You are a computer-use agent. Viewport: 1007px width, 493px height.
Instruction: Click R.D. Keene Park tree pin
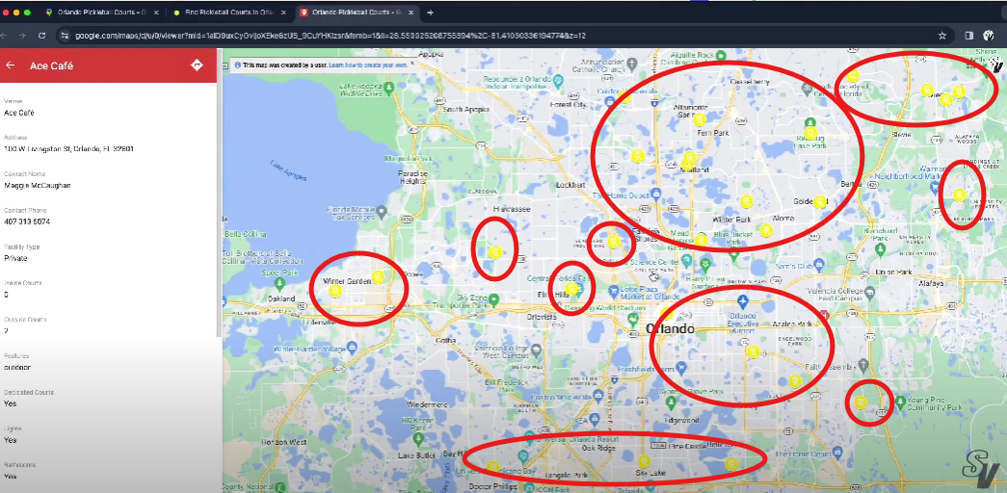pos(418,438)
